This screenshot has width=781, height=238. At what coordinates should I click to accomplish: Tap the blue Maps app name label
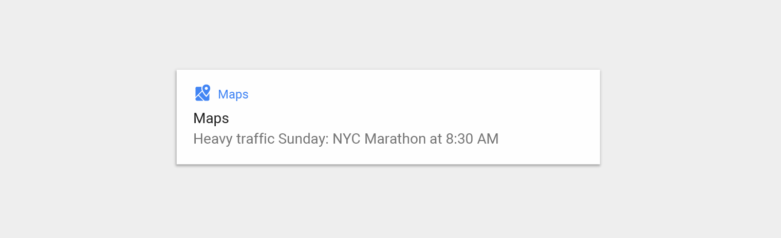click(x=233, y=94)
